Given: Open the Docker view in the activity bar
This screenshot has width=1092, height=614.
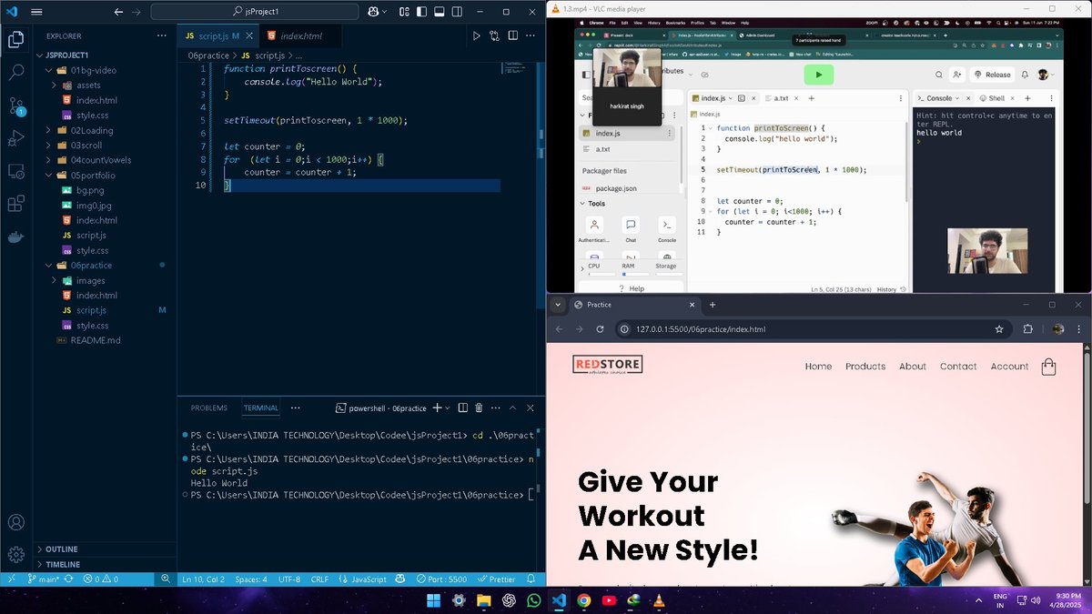Looking at the screenshot, I should (15, 237).
